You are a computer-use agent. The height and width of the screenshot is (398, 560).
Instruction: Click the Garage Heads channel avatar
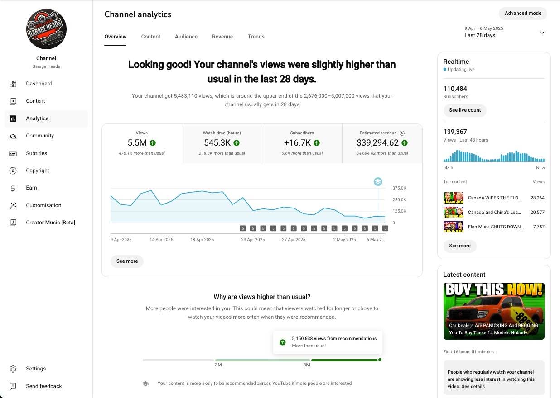click(x=46, y=29)
